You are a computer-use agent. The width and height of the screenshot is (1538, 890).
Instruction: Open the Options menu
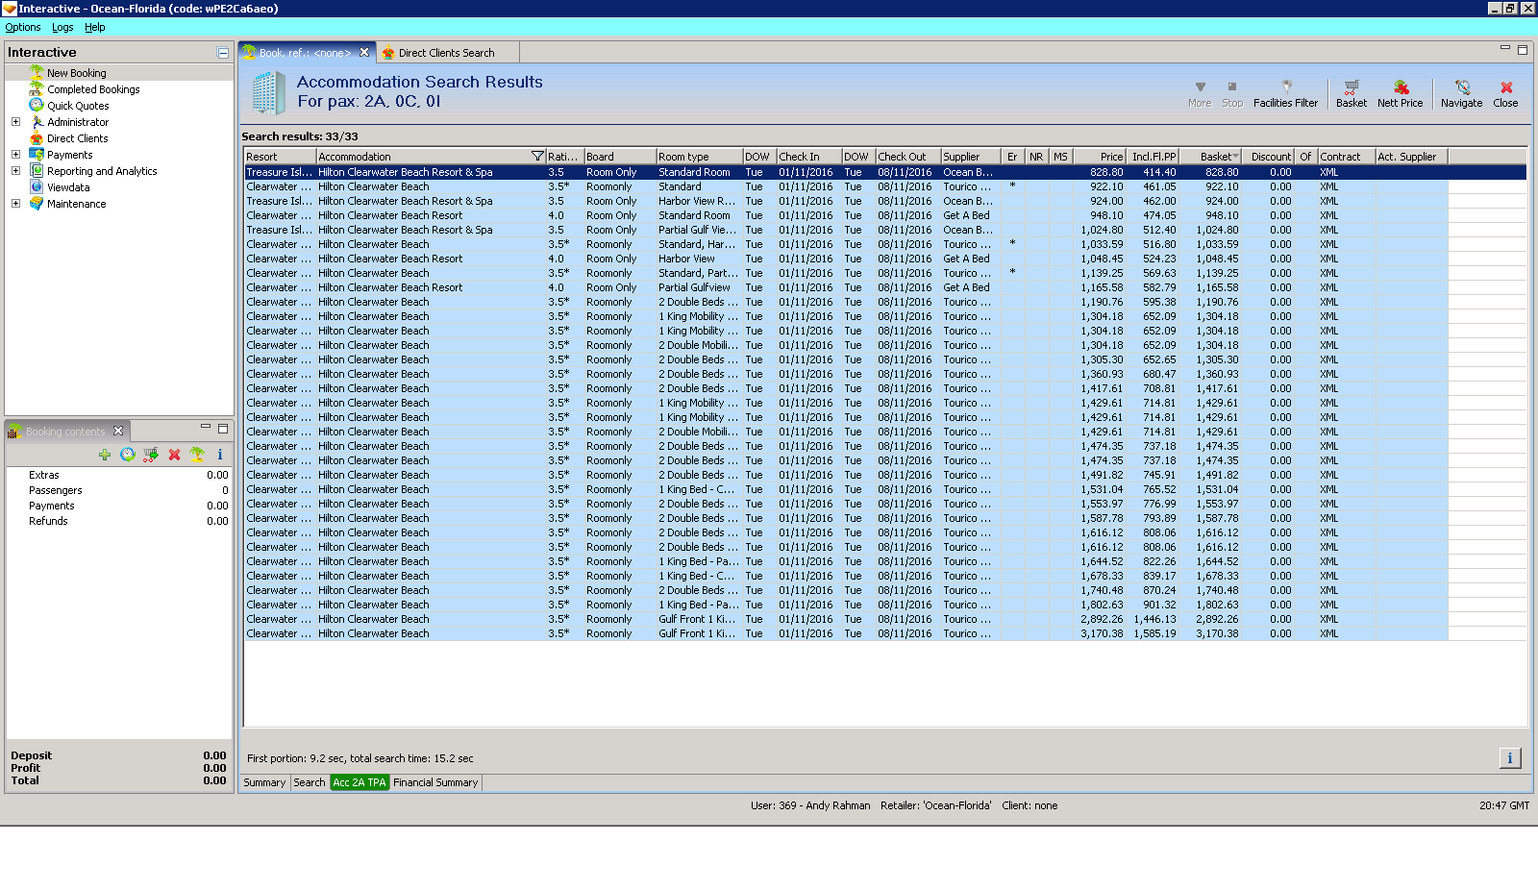click(x=23, y=27)
